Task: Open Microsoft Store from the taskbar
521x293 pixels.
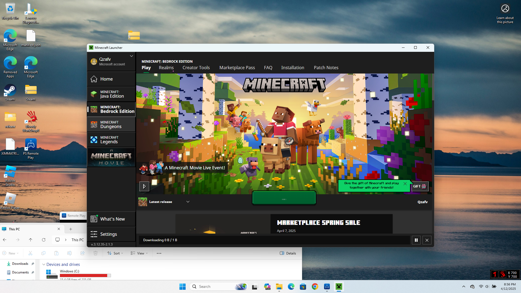Action: [303, 286]
